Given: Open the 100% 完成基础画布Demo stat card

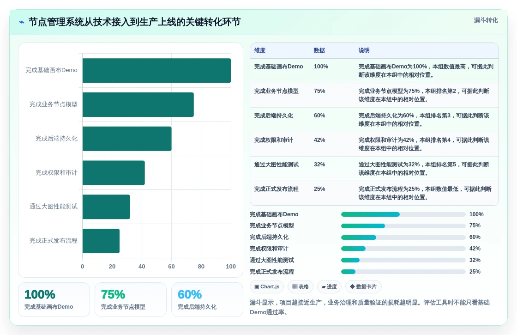Looking at the screenshot, I should point(54,300).
